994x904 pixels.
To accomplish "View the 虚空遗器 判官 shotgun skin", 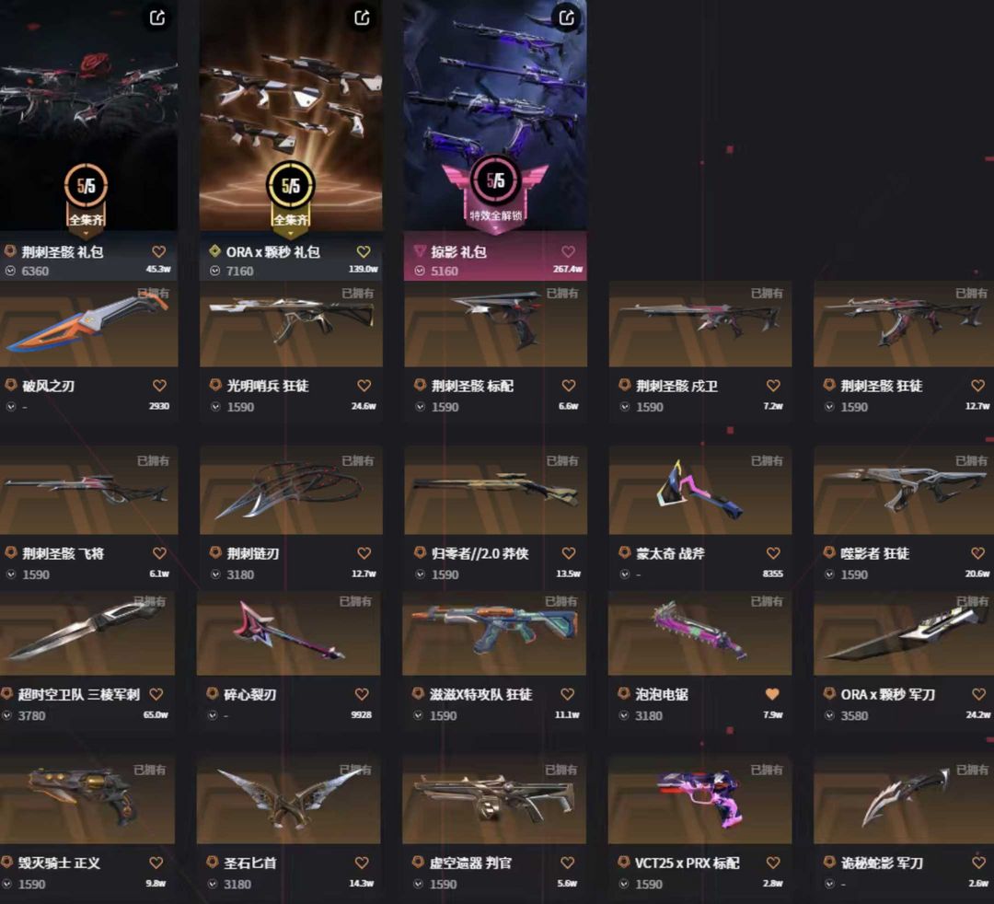I will point(494,800).
